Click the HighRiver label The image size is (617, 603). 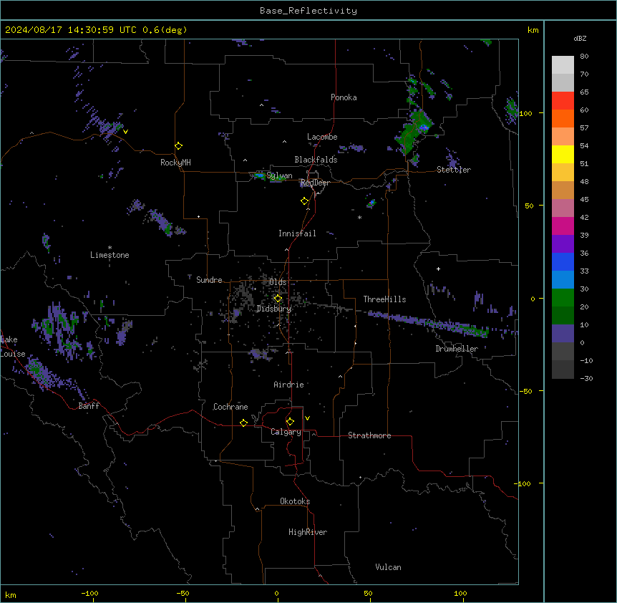(308, 532)
